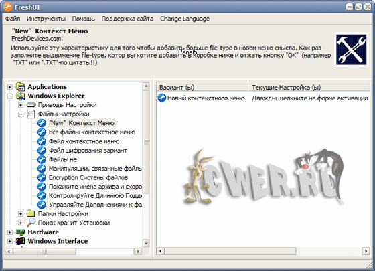Select the Новый контекстного меню list row
This screenshot has height=271, width=375.
click(263, 98)
